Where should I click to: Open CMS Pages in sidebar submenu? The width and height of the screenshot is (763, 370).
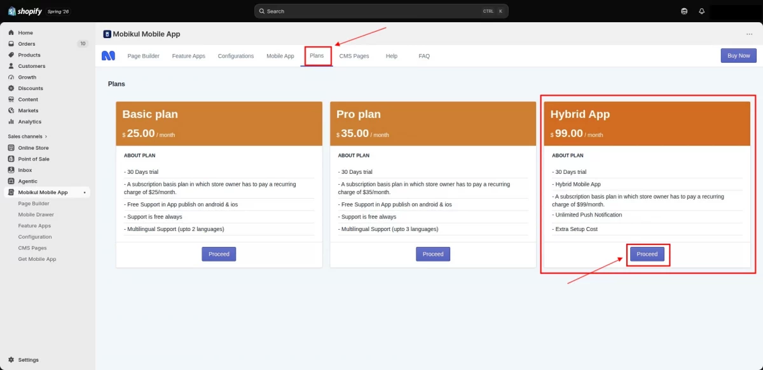[32, 248]
